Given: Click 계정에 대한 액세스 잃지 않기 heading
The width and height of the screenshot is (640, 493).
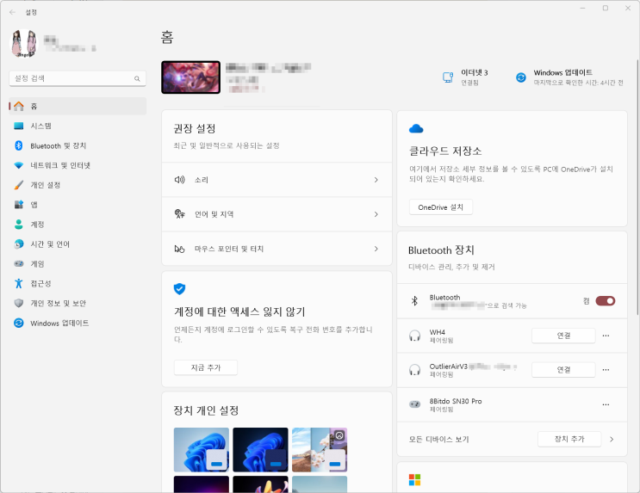Looking at the screenshot, I should (x=239, y=312).
